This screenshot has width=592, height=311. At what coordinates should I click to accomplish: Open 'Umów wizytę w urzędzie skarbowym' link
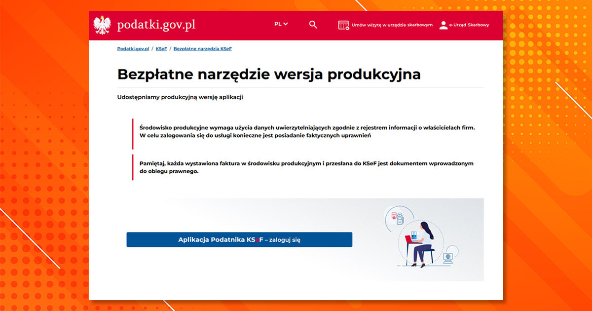pyautogui.click(x=392, y=25)
